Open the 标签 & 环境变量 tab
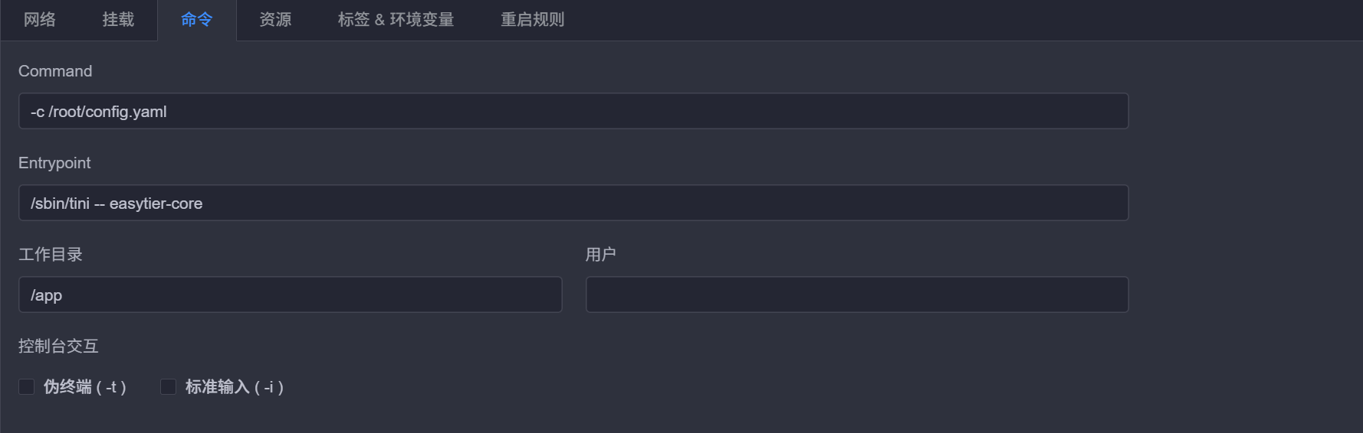The image size is (1363, 433). 396,20
